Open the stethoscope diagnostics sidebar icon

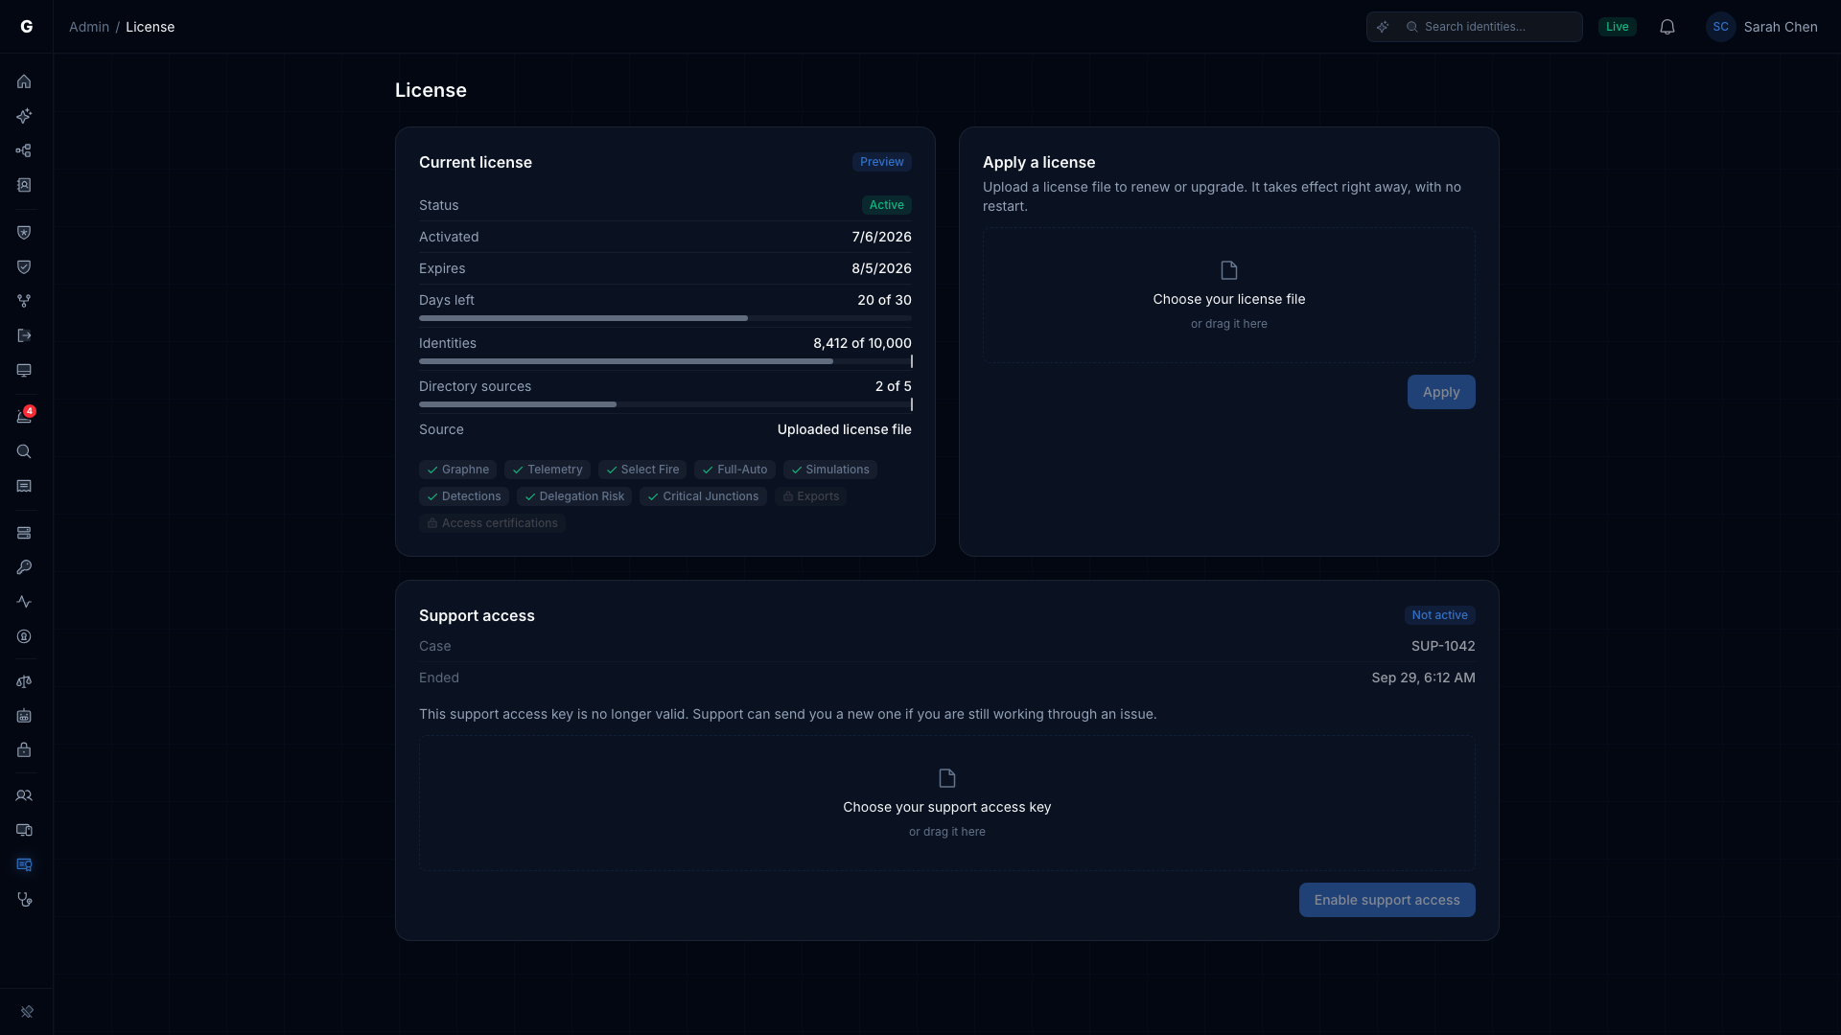tap(24, 899)
